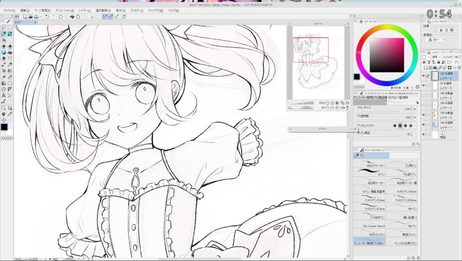Toggle visibility of レイヤー 5 layer
Screen dimensions: 462x261
[x=424, y=85]
